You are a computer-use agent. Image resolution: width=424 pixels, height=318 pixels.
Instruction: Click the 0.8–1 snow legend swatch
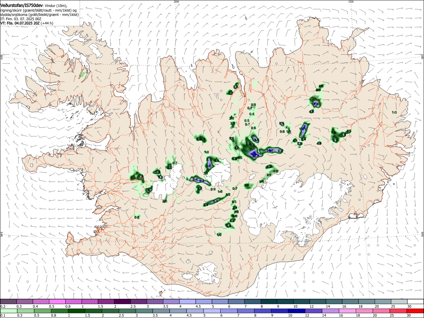(74, 301)
